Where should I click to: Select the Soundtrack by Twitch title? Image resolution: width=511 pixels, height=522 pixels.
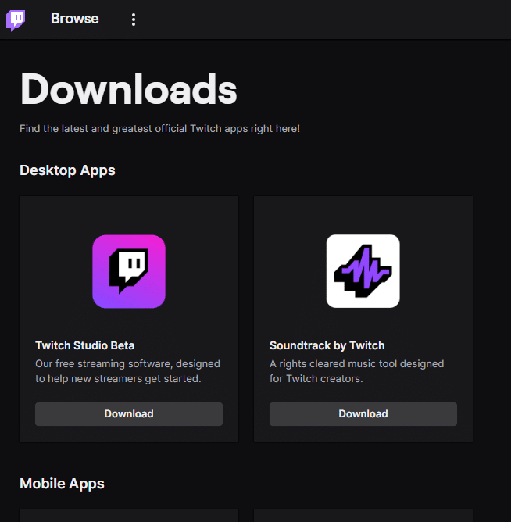coord(327,345)
